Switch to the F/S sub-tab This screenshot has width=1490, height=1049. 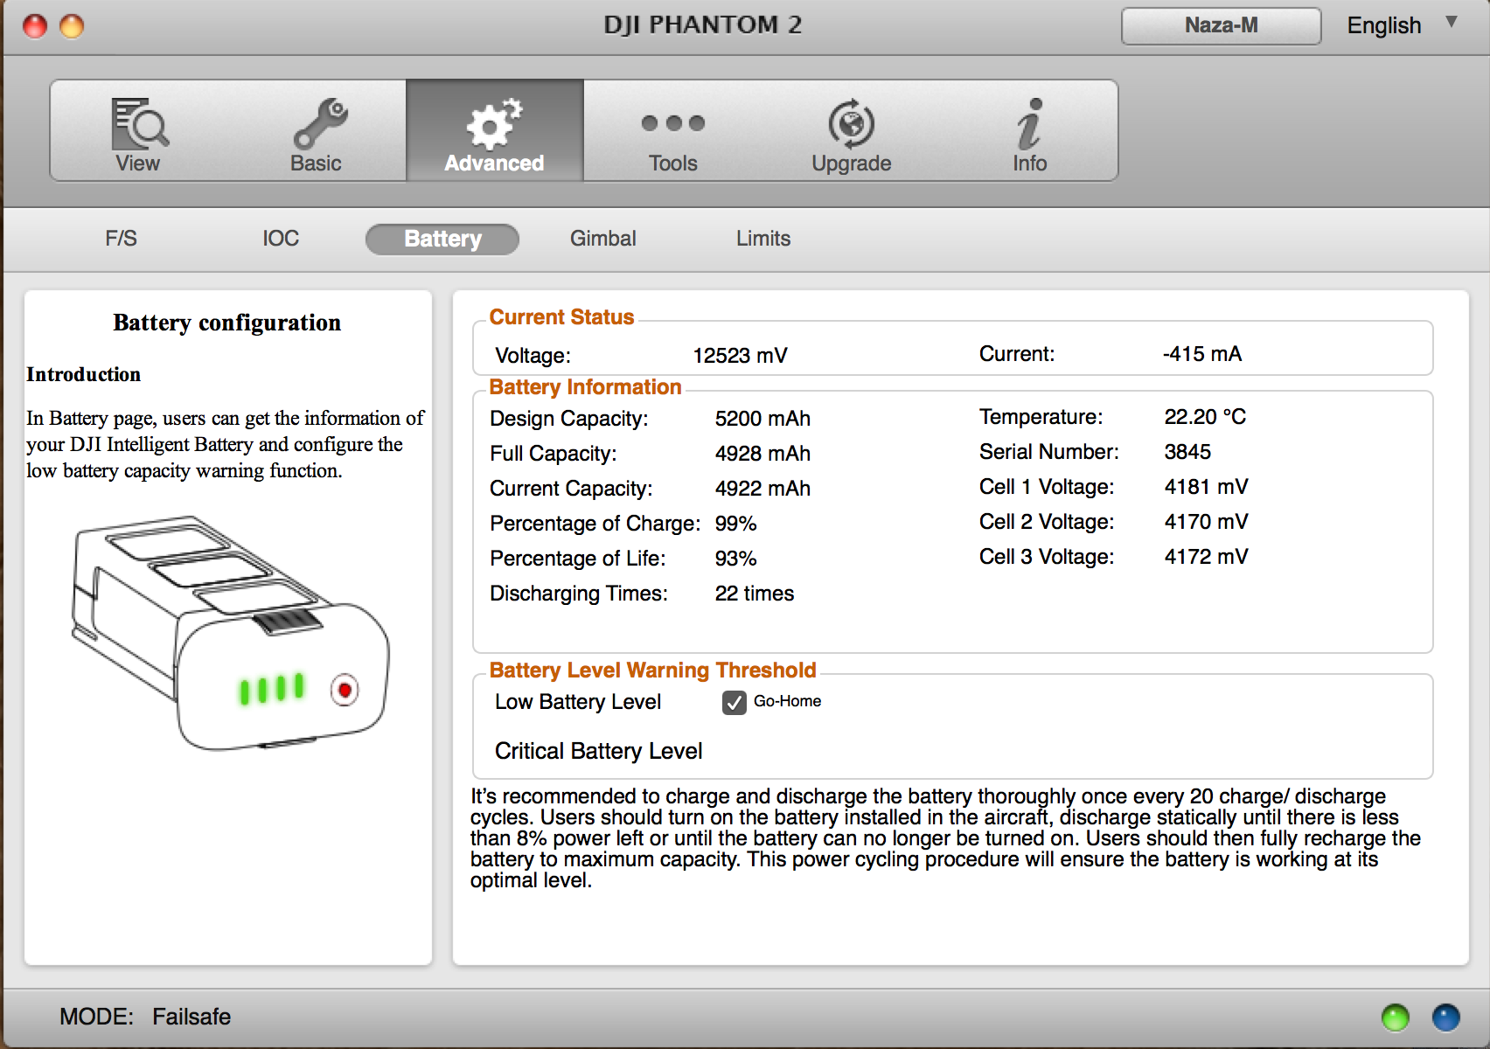121,239
